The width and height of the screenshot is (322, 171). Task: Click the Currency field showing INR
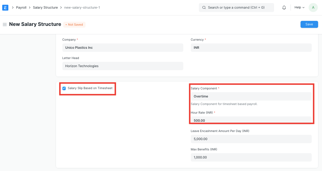pos(251,48)
